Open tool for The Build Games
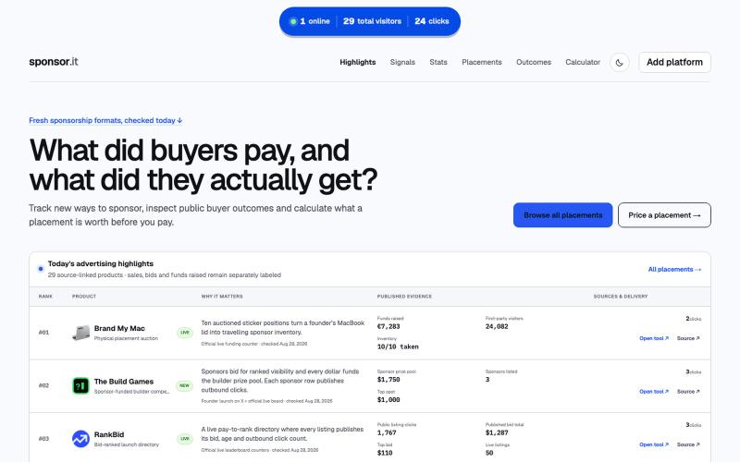740x462 pixels. (654, 392)
